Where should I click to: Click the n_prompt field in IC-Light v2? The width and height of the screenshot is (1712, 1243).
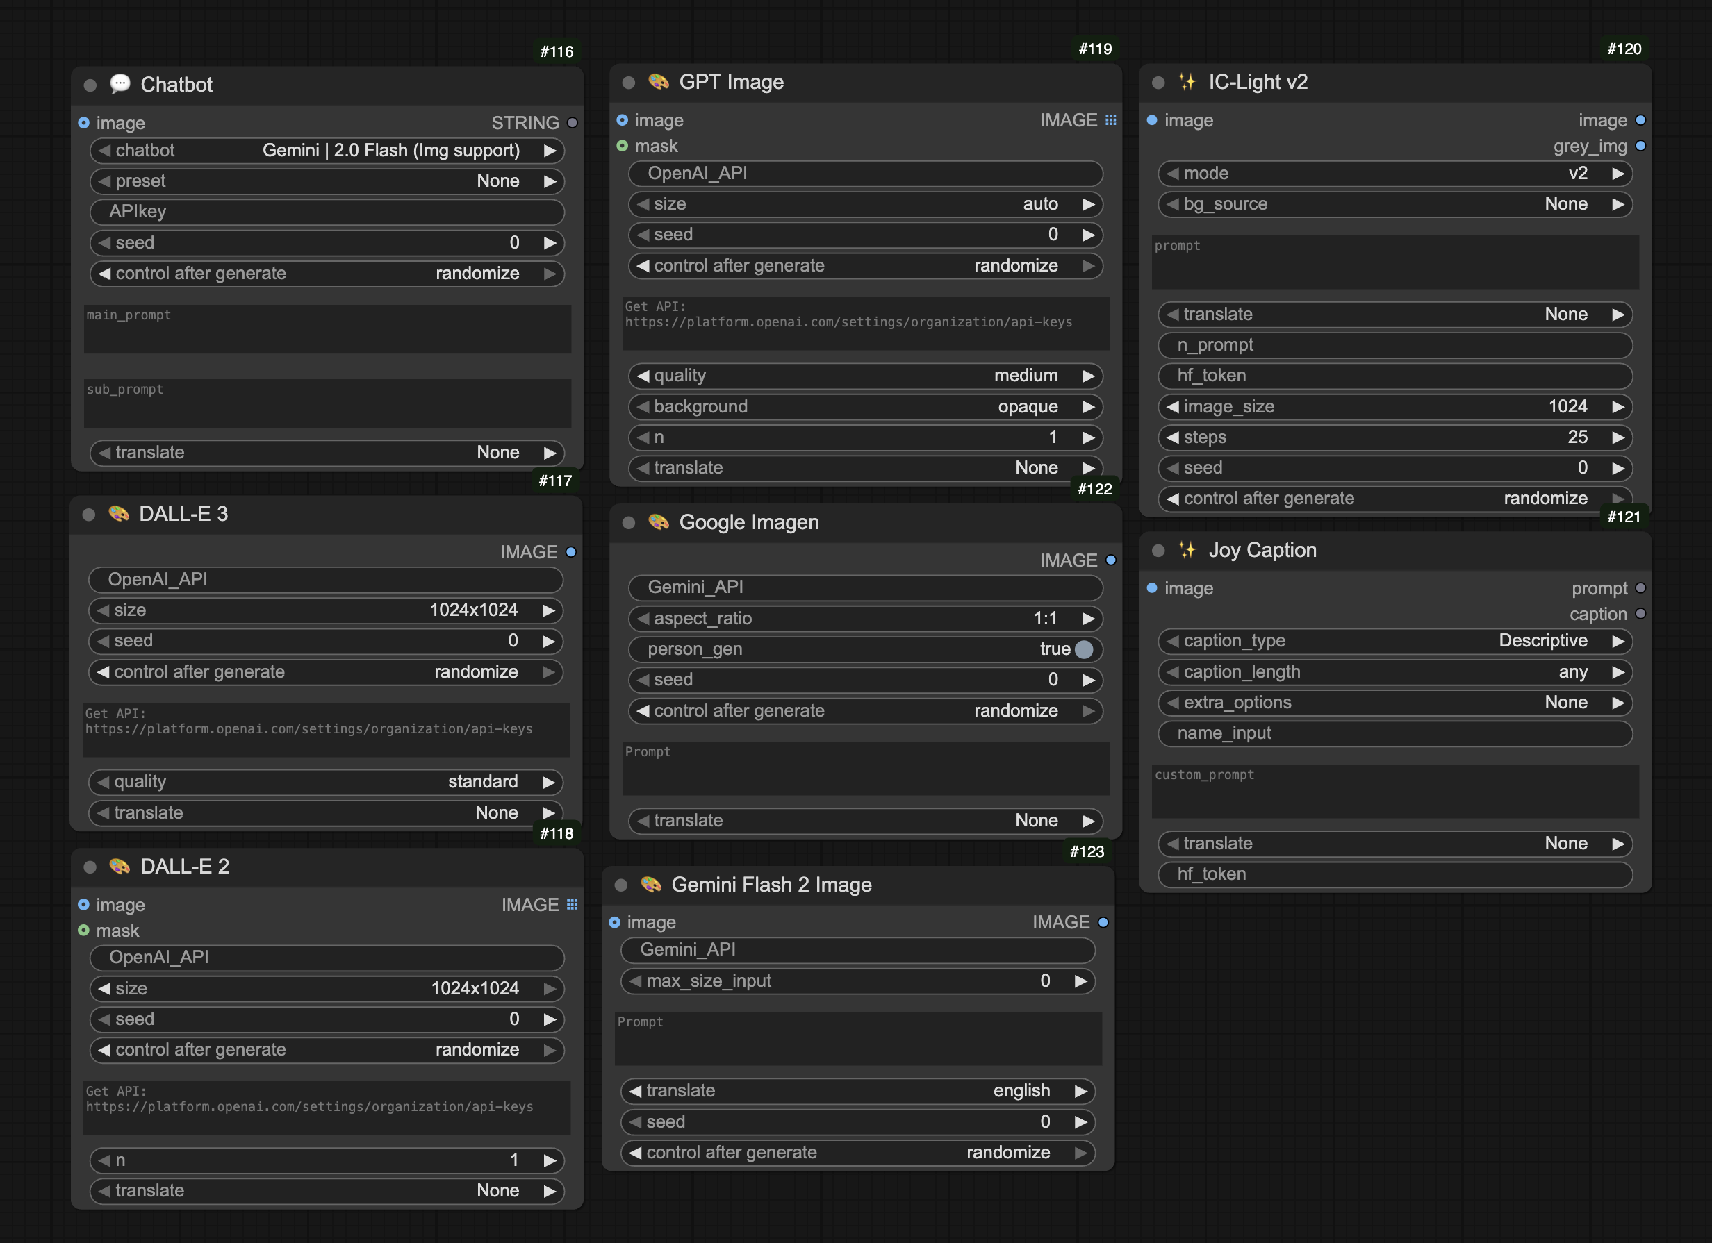(1395, 345)
